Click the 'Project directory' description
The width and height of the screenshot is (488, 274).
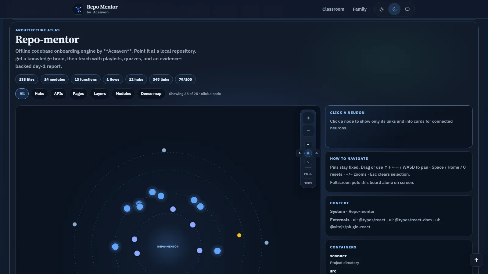(x=344, y=263)
